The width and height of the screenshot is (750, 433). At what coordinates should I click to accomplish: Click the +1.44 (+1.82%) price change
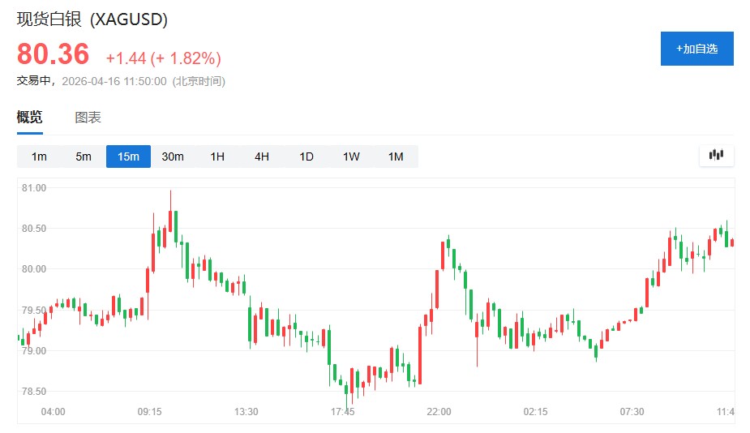163,58
